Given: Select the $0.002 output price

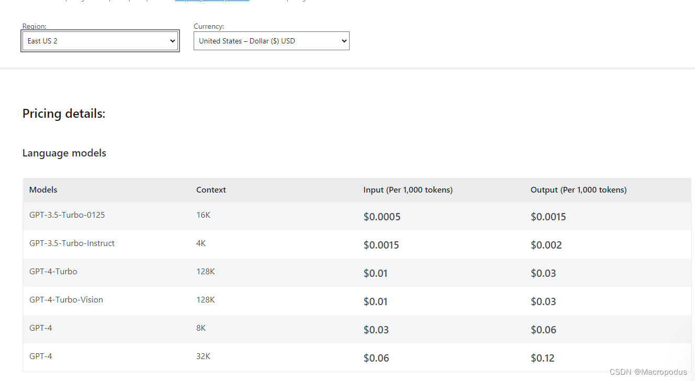Looking at the screenshot, I should (x=546, y=245).
